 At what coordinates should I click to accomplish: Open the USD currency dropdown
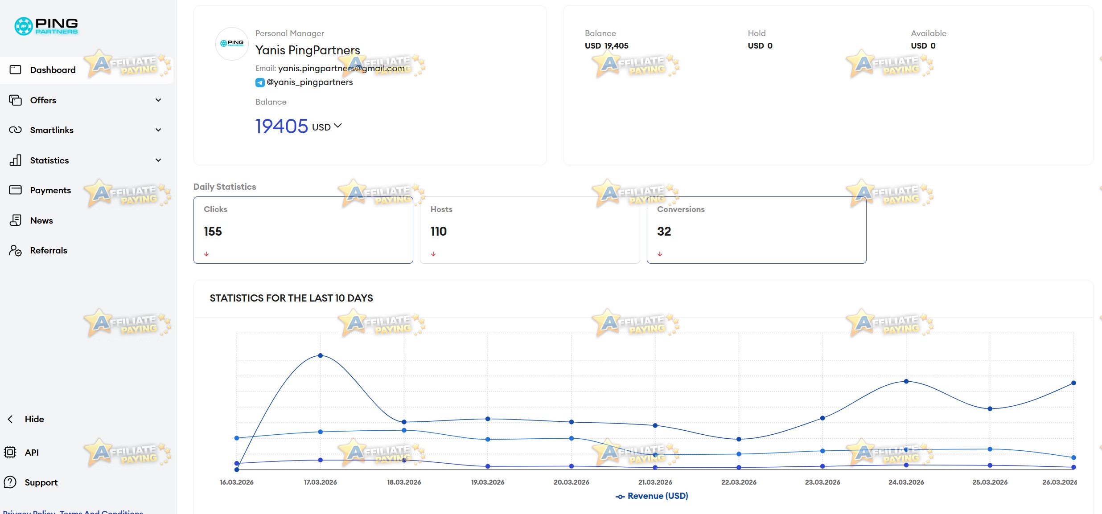[327, 126]
